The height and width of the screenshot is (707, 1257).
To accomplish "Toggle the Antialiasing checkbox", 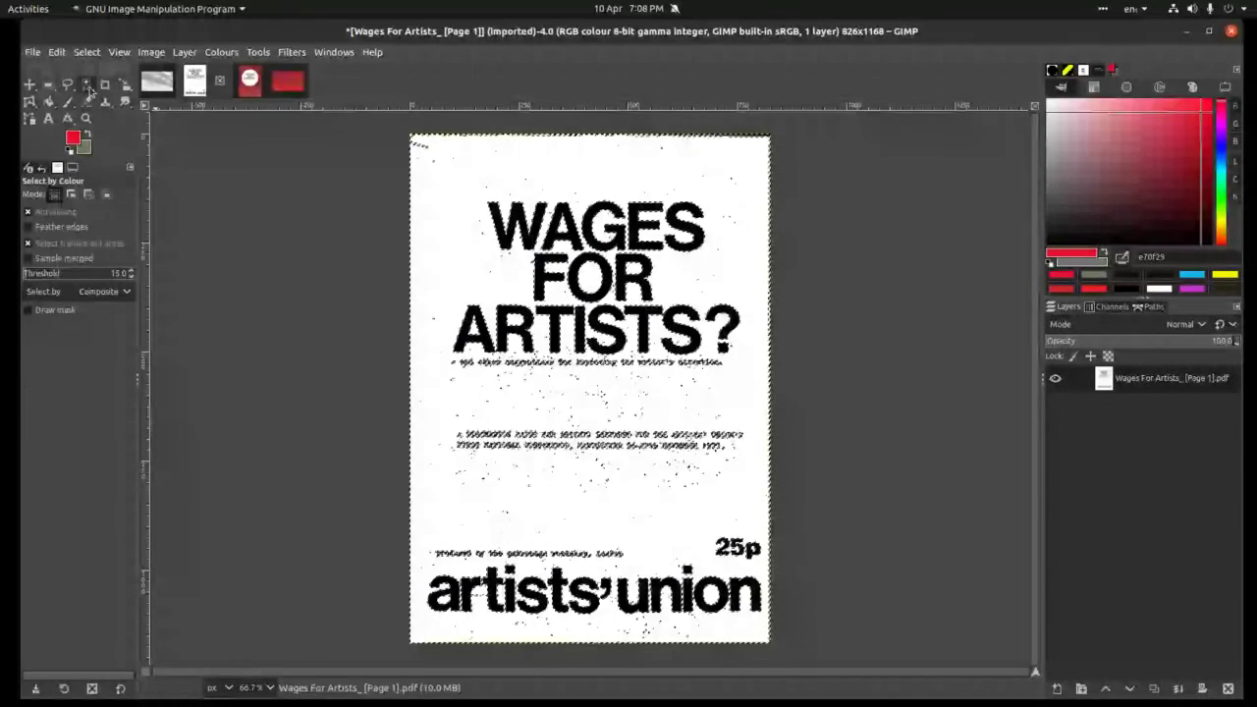I will [x=27, y=212].
